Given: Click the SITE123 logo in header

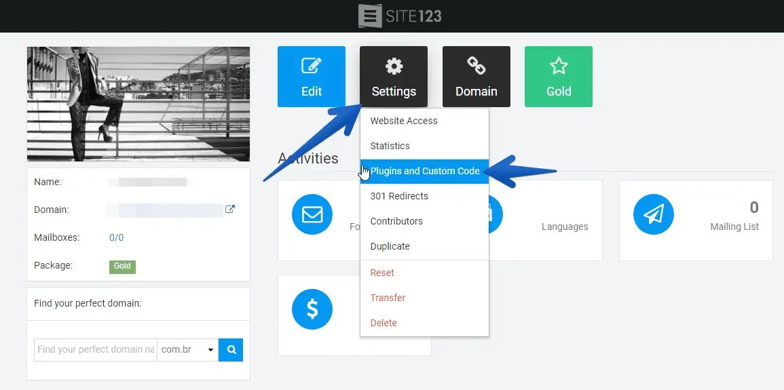Looking at the screenshot, I should tap(400, 16).
